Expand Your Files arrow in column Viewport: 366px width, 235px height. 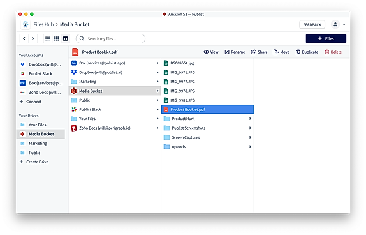tap(157, 119)
